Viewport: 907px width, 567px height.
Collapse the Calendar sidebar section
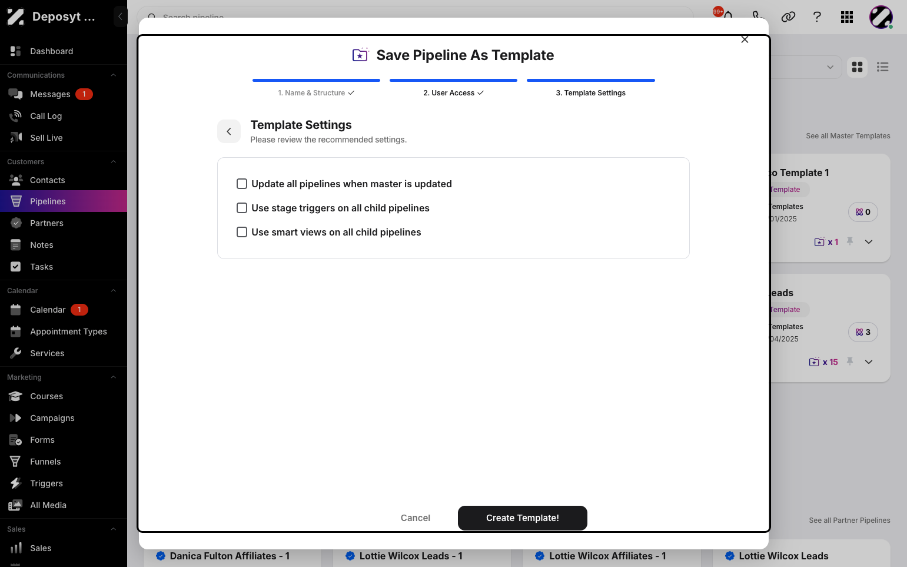[114, 291]
